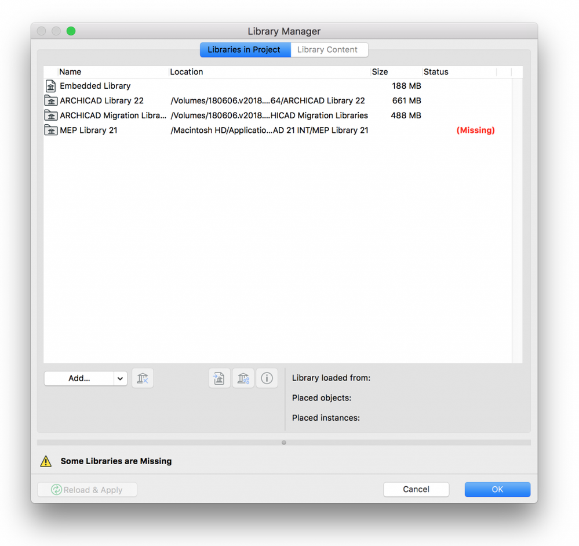This screenshot has height=546, width=579.
Task: Click the Remove library icon beside Add
Action: tap(143, 378)
